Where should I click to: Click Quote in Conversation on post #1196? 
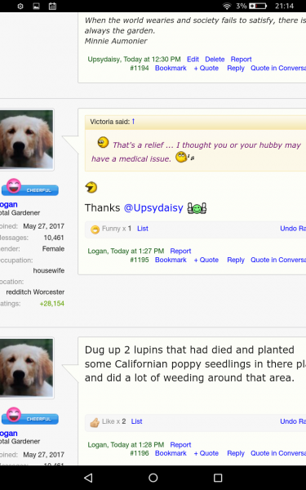click(x=278, y=453)
